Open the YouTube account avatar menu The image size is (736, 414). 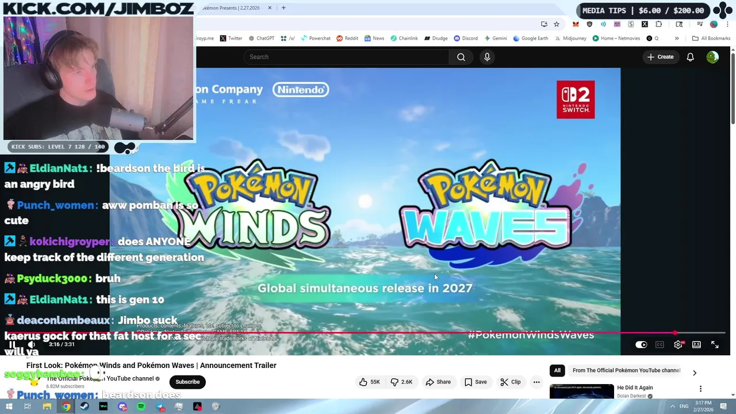click(x=712, y=57)
